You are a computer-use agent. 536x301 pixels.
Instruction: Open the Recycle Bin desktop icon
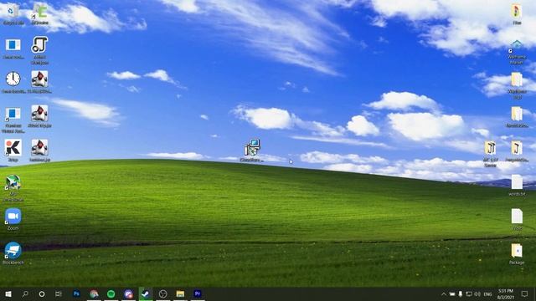pyautogui.click(x=13, y=13)
